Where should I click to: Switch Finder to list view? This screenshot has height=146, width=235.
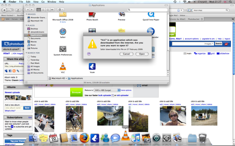pyautogui.click(x=43, y=10)
